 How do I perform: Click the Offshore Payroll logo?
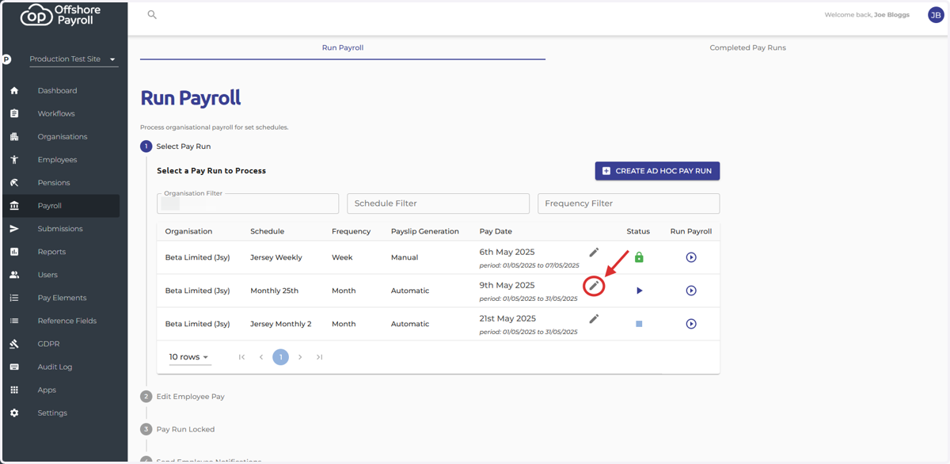(x=62, y=14)
